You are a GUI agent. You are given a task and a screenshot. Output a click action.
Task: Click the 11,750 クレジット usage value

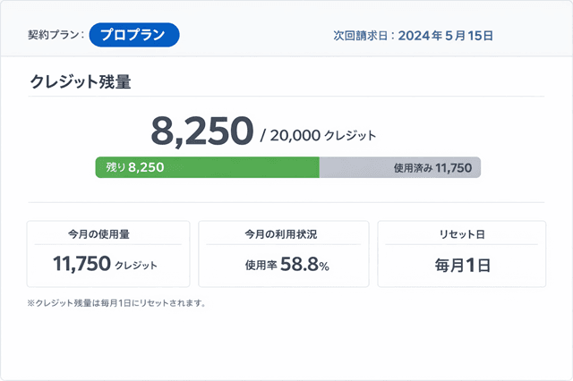pyautogui.click(x=106, y=264)
